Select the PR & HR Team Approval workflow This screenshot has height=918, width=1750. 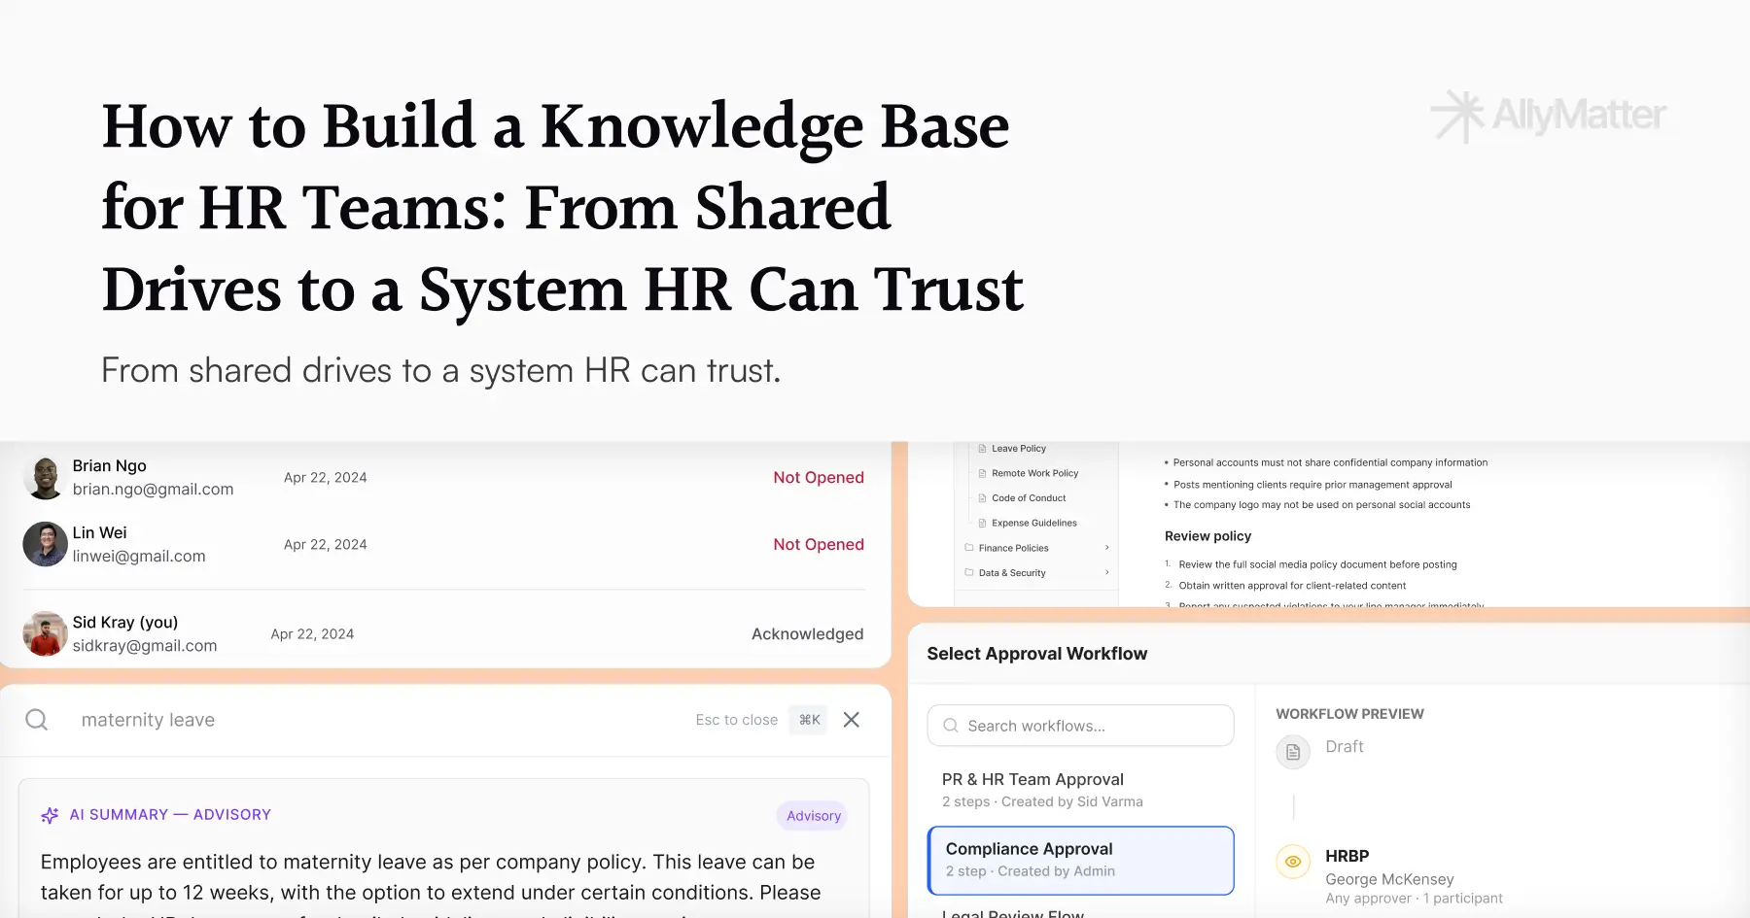point(1080,790)
